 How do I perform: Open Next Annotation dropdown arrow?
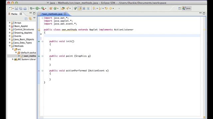(x=97, y=9)
